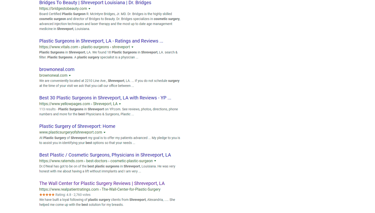Click snippet 'We found 18 Plastic Surgeons'
375x213 pixels.
coord(108,55)
